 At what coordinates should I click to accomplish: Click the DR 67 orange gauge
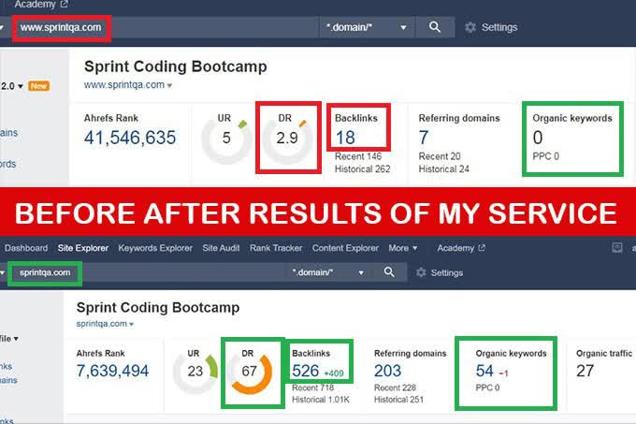250,372
